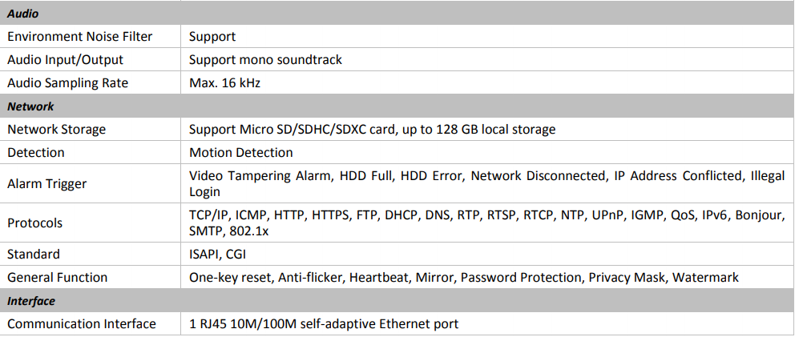
Task: Select the Protocols row label
Action: pyautogui.click(x=34, y=223)
